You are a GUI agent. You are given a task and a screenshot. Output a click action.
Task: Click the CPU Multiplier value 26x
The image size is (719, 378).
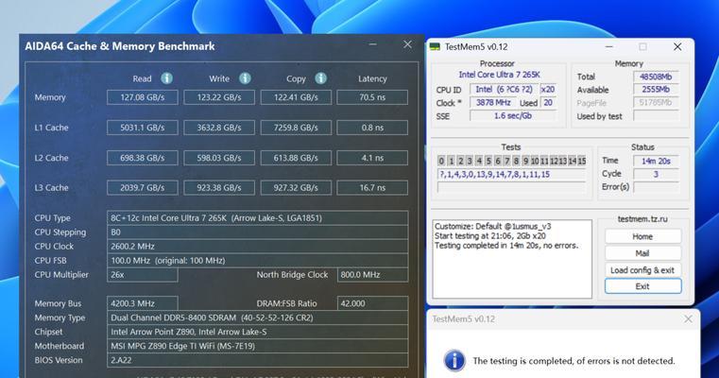(x=143, y=275)
